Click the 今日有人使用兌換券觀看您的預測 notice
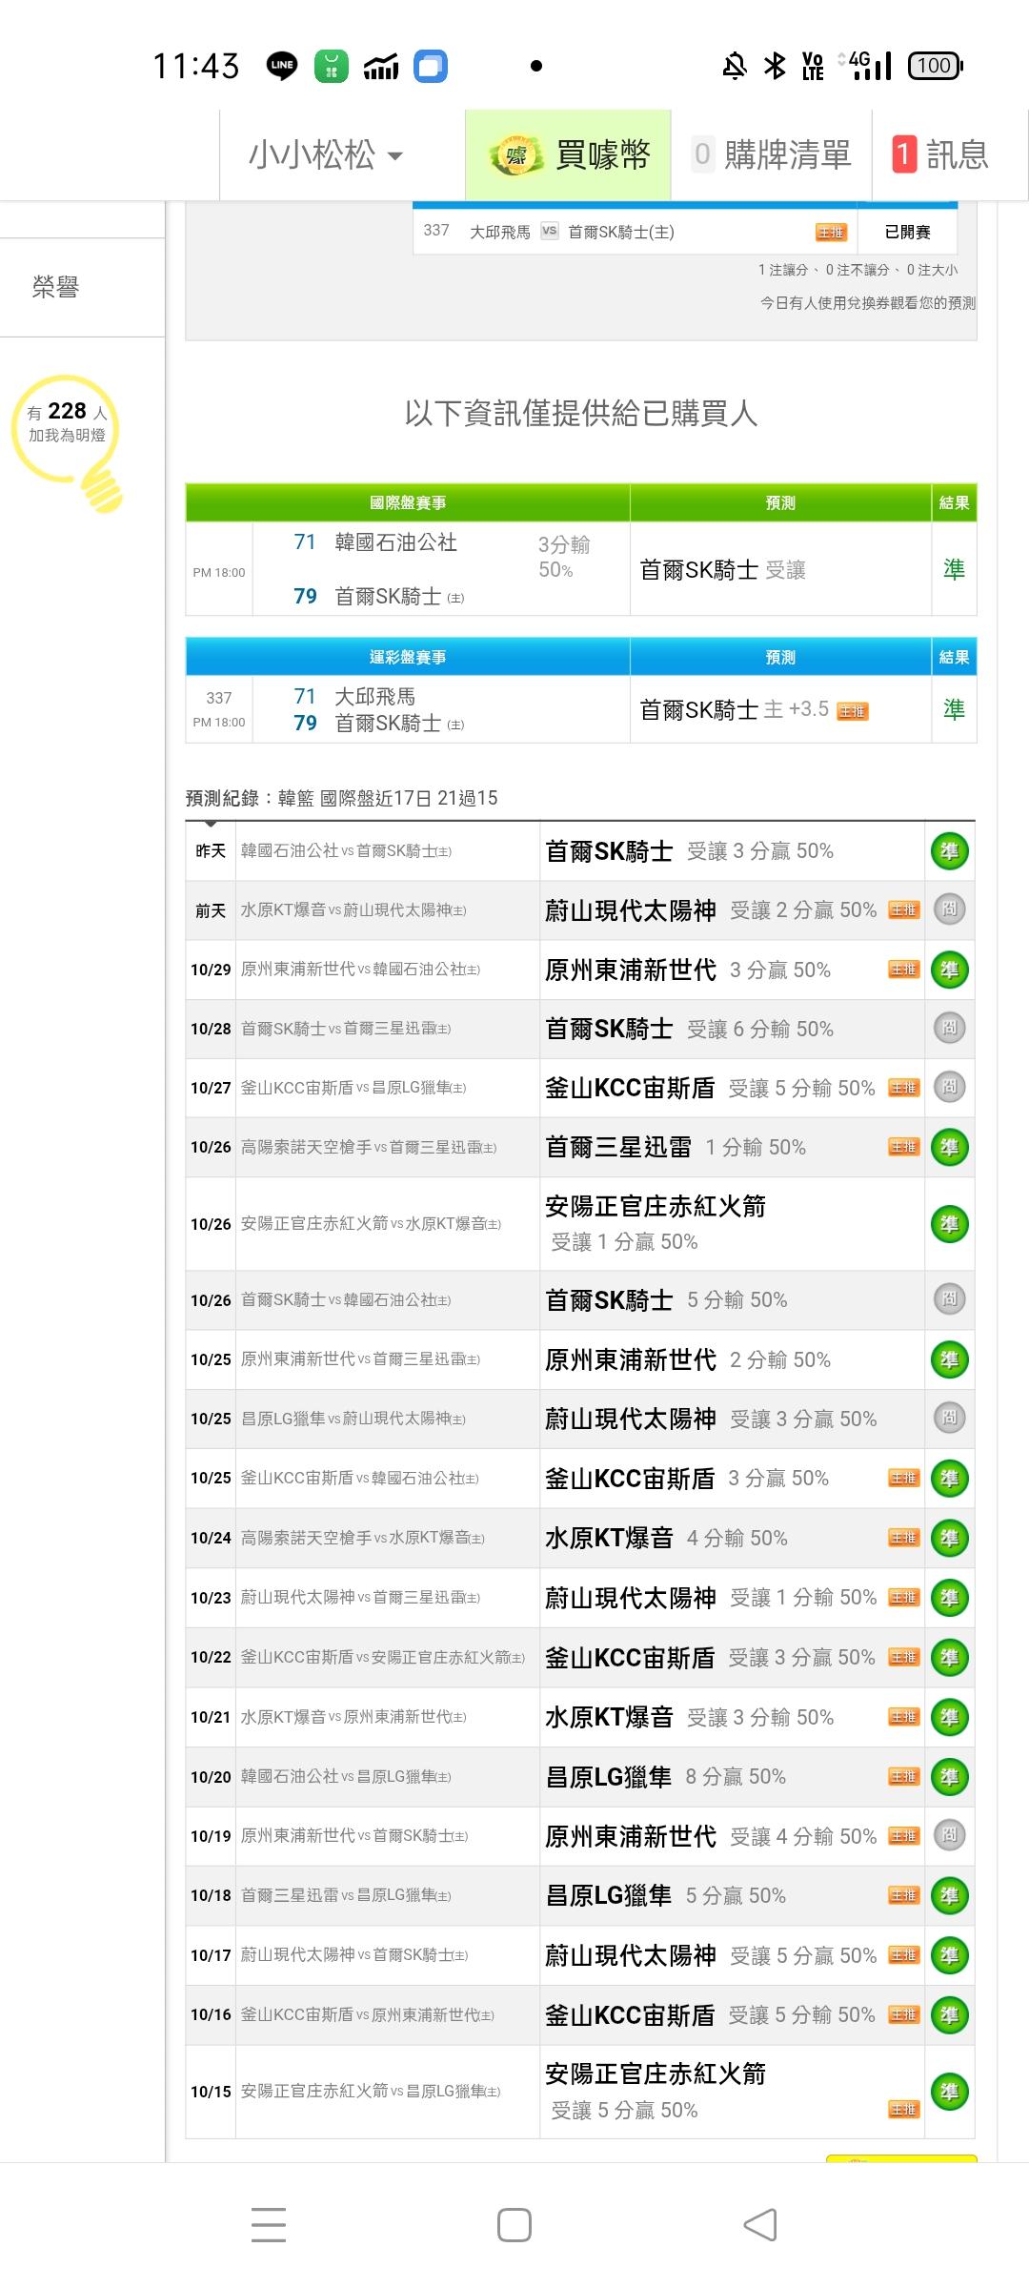This screenshot has width=1029, height=2288. click(x=868, y=303)
